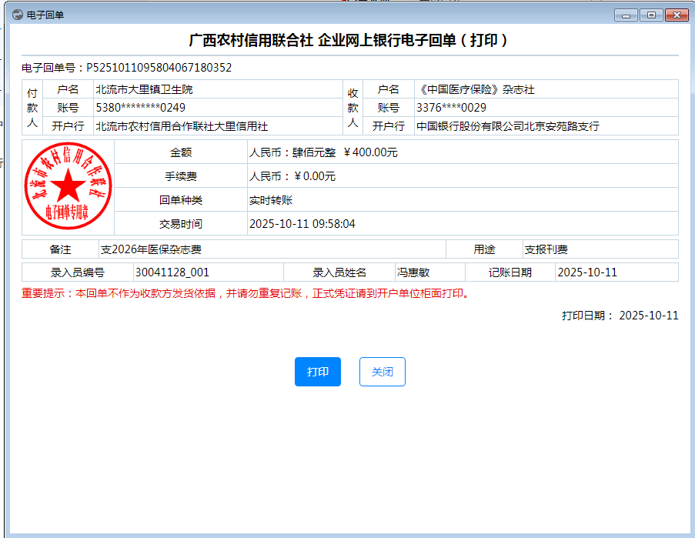The image size is (695, 538).
Task: Click the purpose value 支报刊费
Action: coord(546,249)
